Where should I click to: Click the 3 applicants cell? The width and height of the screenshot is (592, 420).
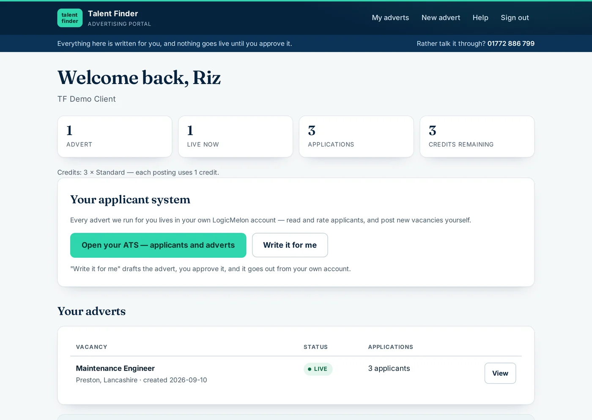click(x=389, y=368)
